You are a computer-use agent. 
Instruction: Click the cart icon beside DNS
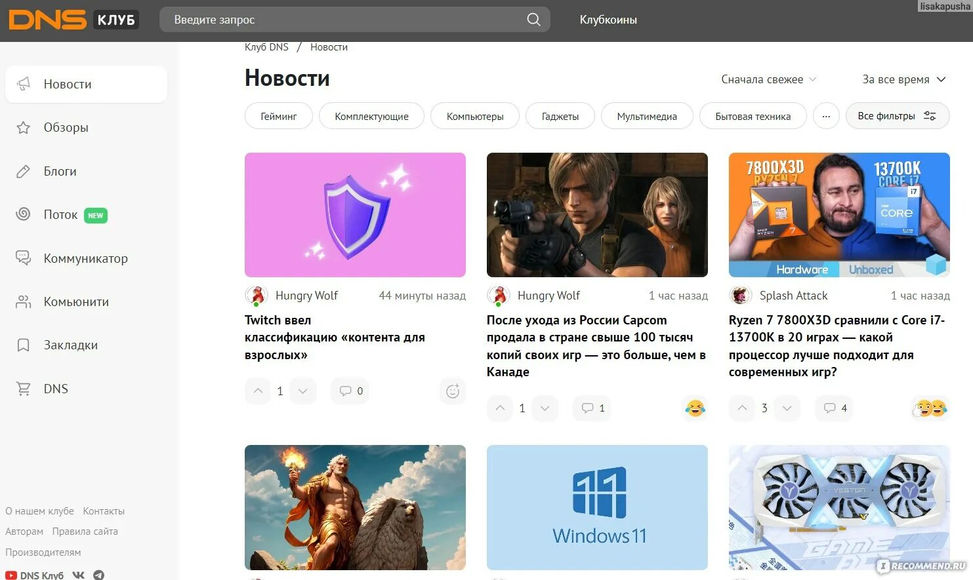click(24, 389)
